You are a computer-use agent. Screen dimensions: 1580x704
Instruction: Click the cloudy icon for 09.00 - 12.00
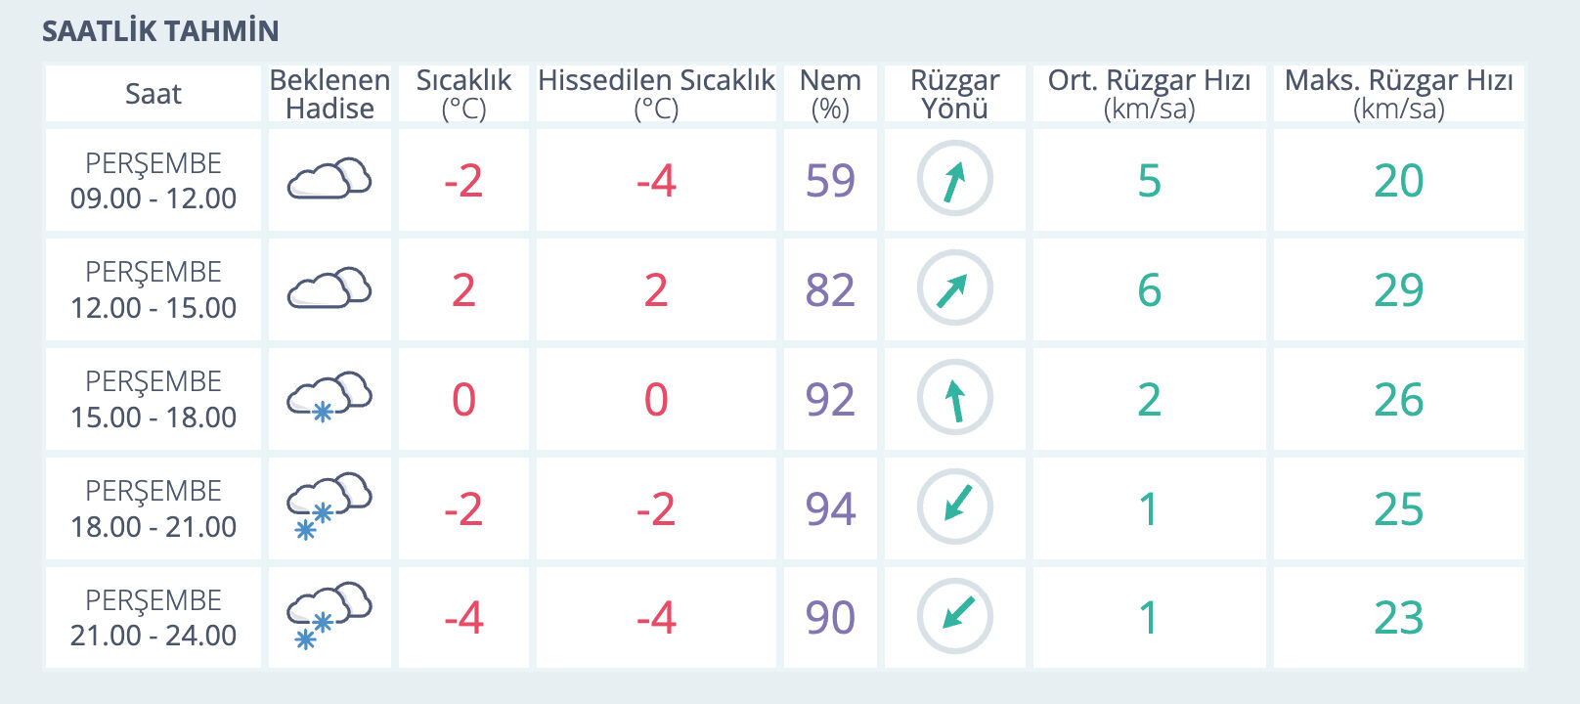click(x=329, y=180)
